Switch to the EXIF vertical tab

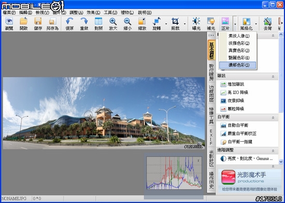pyautogui.click(x=211, y=137)
